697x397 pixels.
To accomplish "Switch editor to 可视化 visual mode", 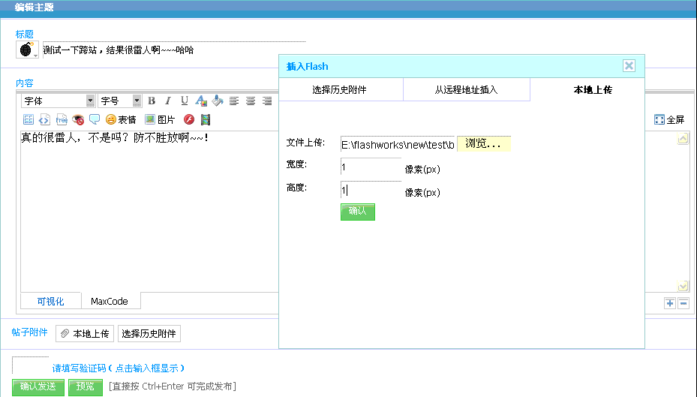I will (x=51, y=302).
